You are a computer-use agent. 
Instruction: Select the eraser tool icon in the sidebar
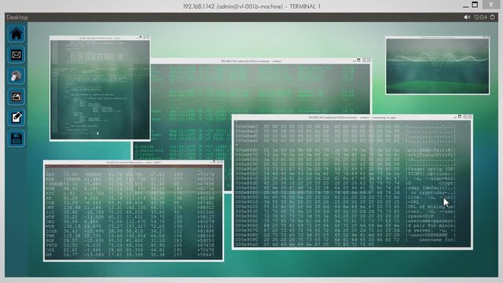[x=16, y=75]
